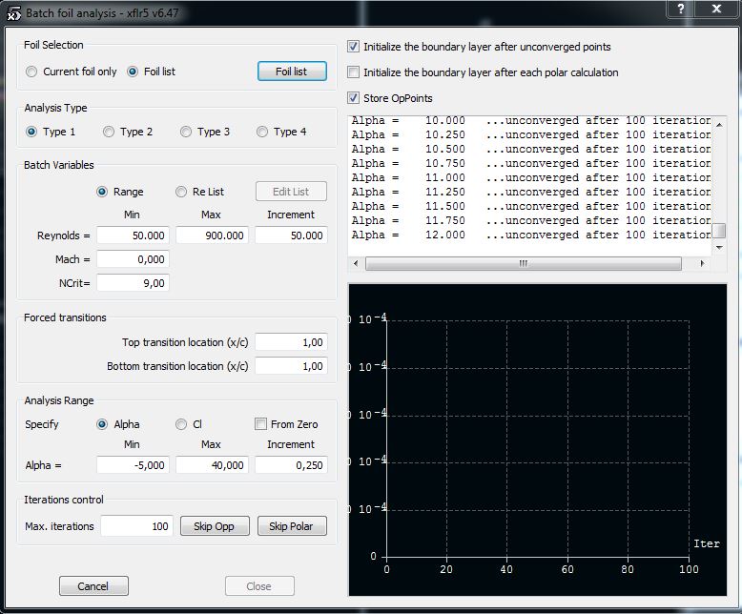Click the NCrit value field

133,282
